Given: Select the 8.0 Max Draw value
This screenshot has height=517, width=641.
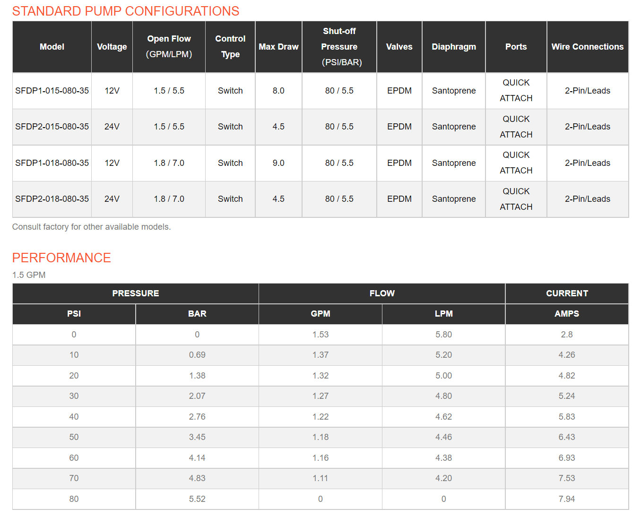Looking at the screenshot, I should pos(278,91).
